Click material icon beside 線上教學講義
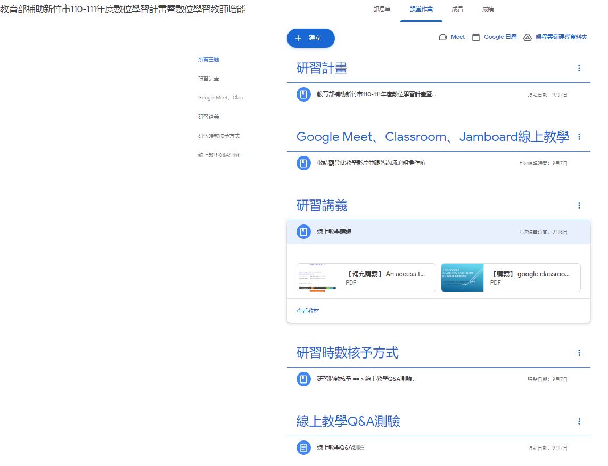The height and width of the screenshot is (466, 608). 303,232
